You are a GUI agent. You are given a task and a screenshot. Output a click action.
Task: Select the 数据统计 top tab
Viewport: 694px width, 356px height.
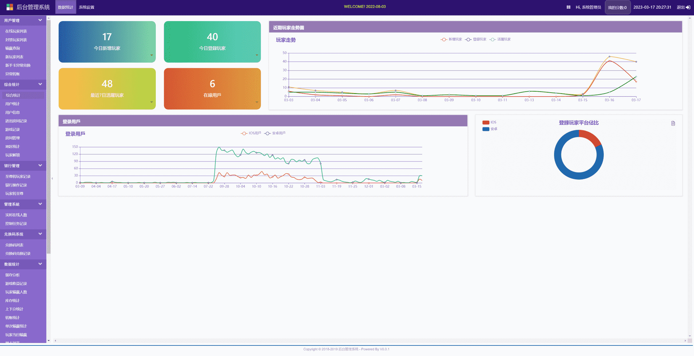point(66,7)
